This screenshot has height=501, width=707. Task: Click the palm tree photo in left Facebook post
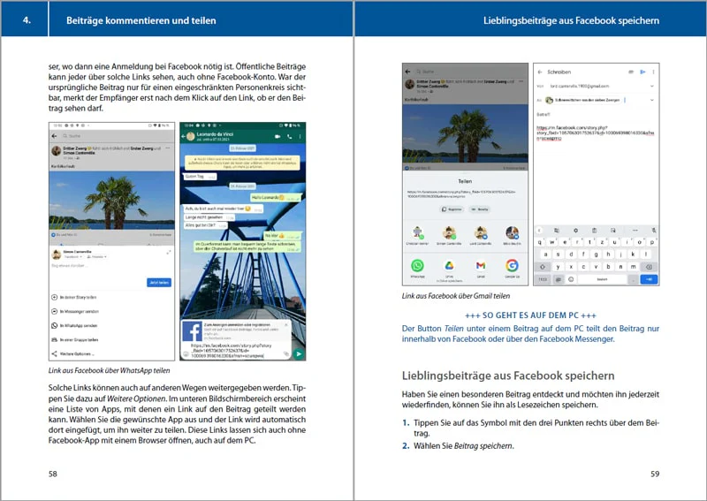click(111, 201)
